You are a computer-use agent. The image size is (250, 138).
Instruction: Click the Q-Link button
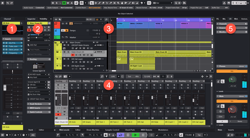(147, 77)
